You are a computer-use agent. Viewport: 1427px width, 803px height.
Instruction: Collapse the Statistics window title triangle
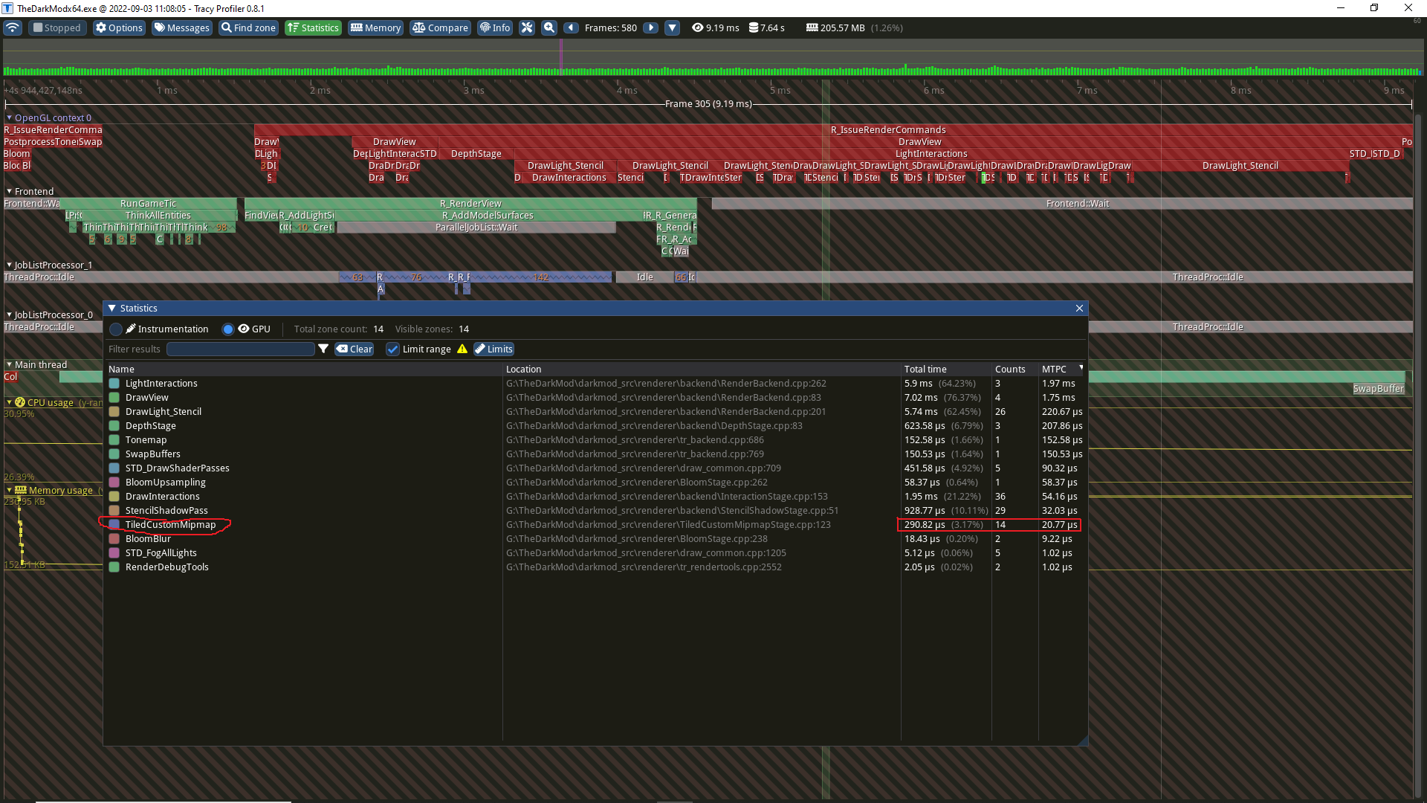point(111,308)
